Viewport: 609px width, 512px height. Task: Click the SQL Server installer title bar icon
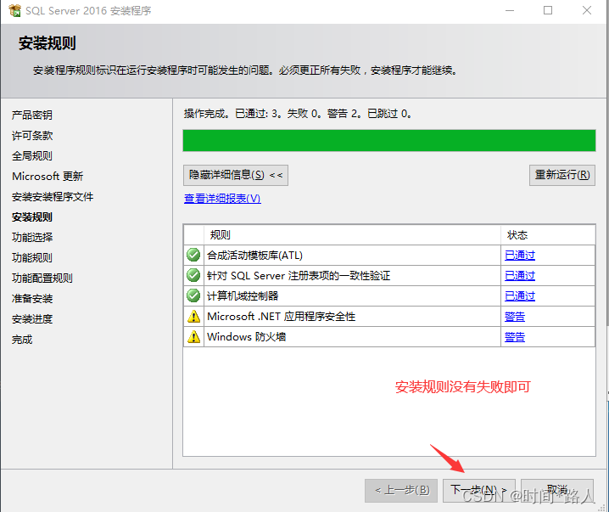coord(14,10)
